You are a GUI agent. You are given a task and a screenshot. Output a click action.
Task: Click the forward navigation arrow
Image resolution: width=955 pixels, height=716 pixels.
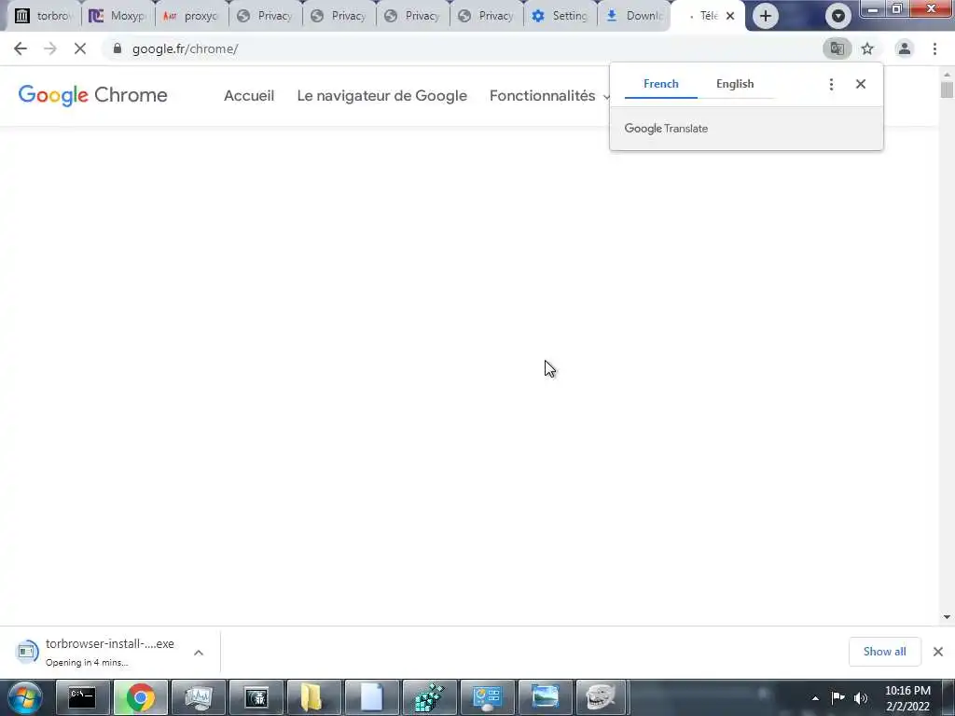[50, 48]
